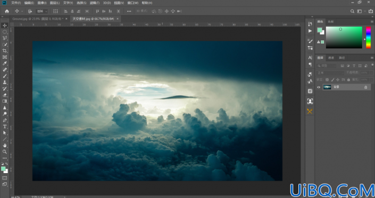
Task: Click the hue spectrum slider strip
Action: 369,38
